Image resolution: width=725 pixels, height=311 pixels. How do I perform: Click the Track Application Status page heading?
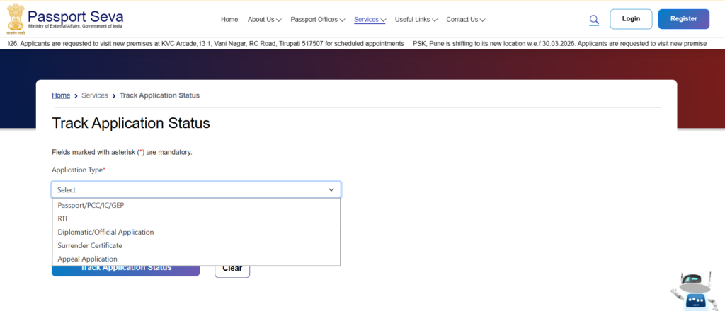click(131, 123)
